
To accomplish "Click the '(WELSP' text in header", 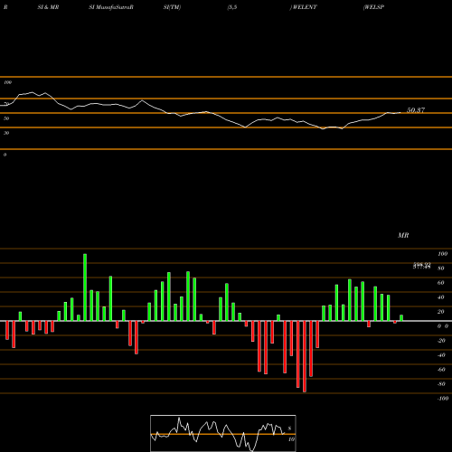I will tap(373, 7).
